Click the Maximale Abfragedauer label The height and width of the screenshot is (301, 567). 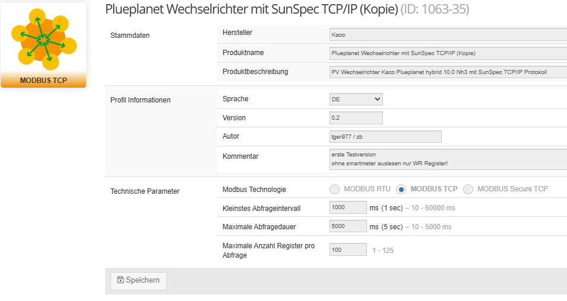coord(259,227)
